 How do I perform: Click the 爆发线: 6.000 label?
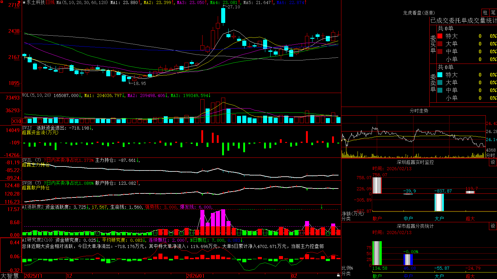pos(195,207)
